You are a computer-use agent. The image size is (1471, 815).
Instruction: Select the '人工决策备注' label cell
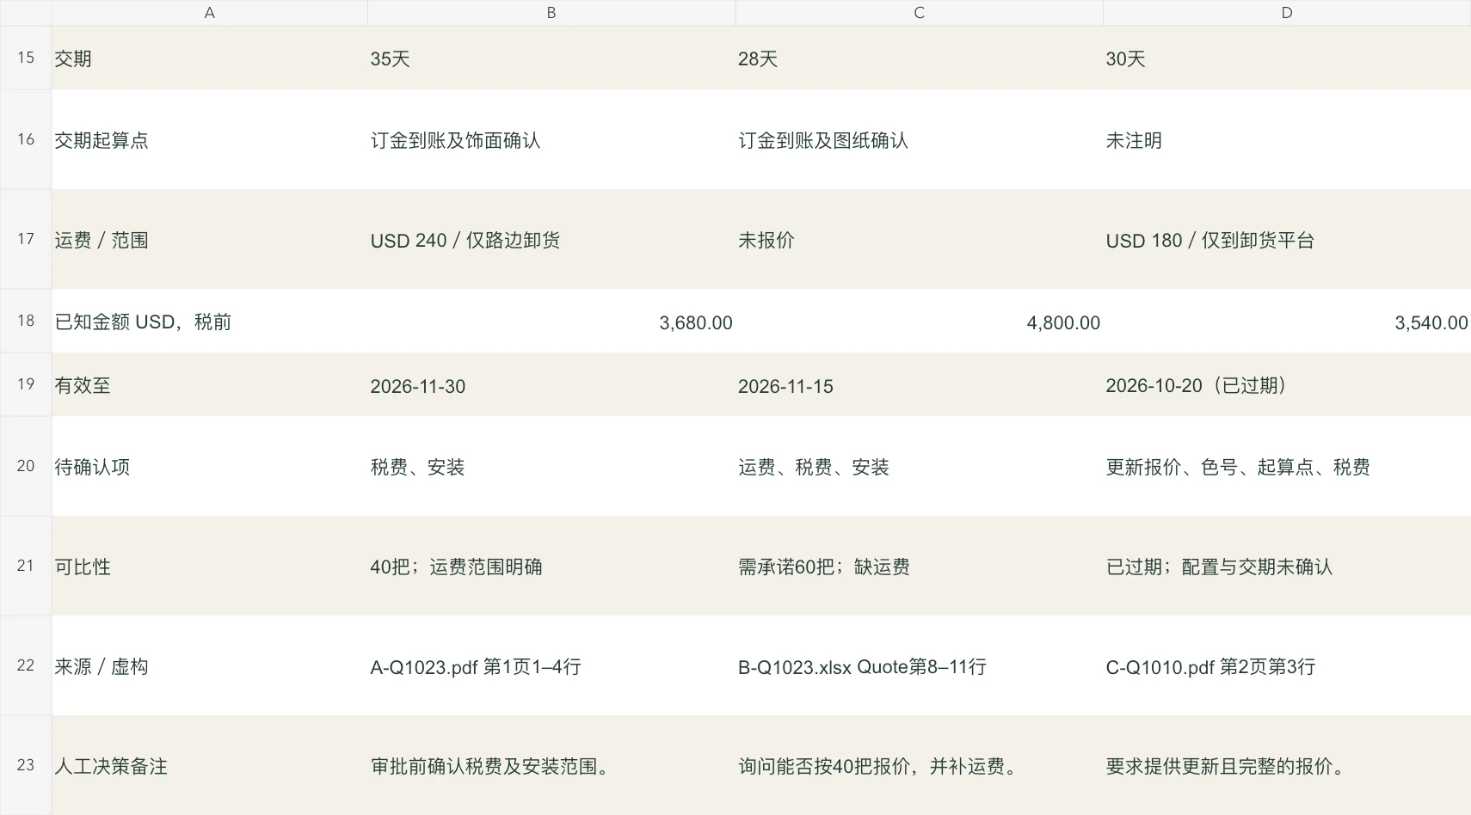[x=209, y=765]
